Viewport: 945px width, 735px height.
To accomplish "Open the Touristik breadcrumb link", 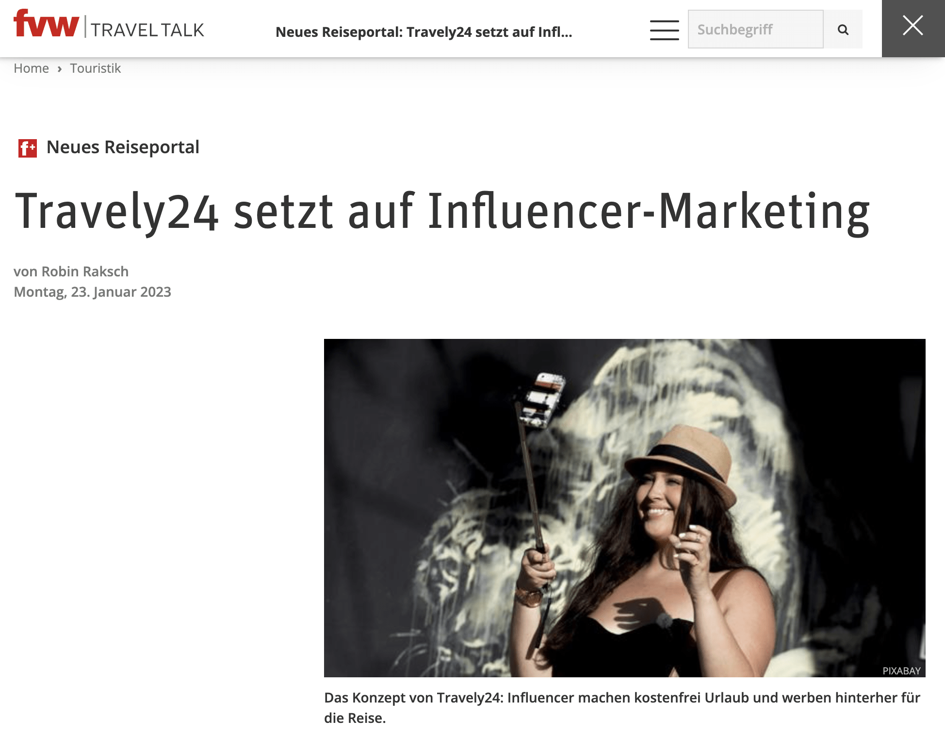I will (96, 68).
